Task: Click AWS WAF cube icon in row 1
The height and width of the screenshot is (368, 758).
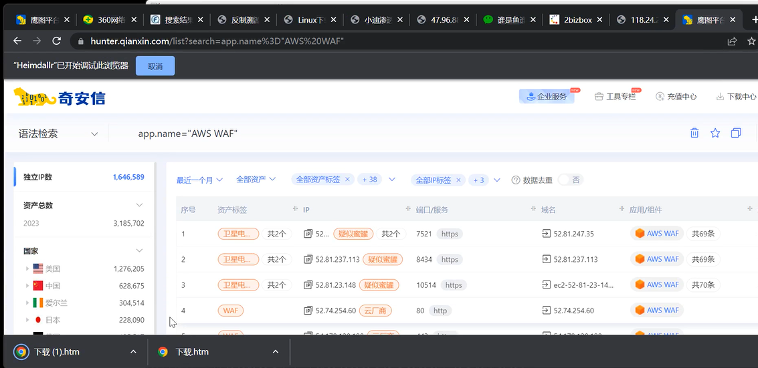Action: tap(640, 234)
